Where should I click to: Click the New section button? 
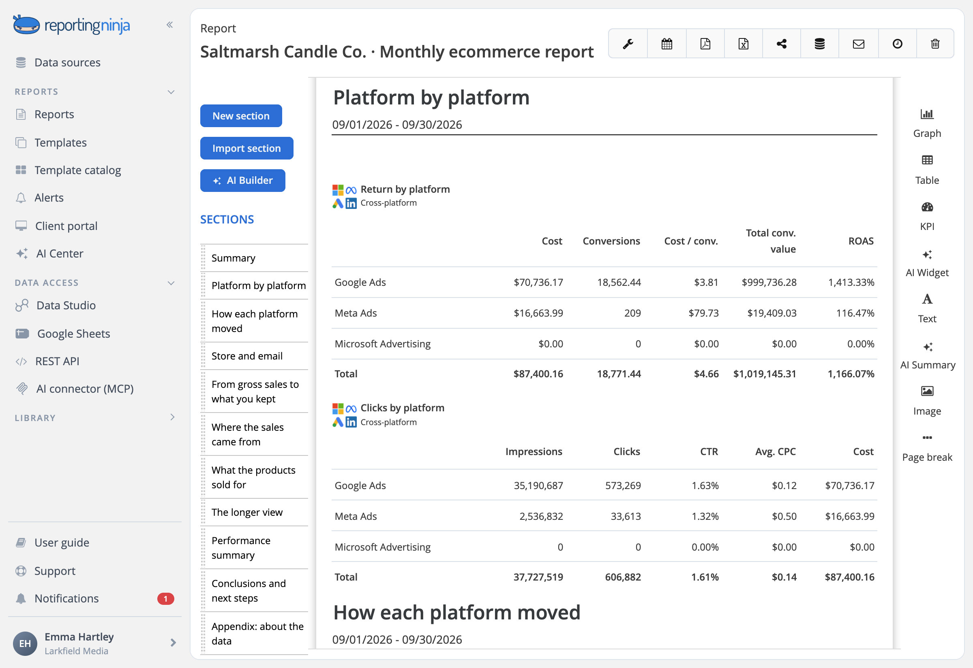tap(241, 116)
